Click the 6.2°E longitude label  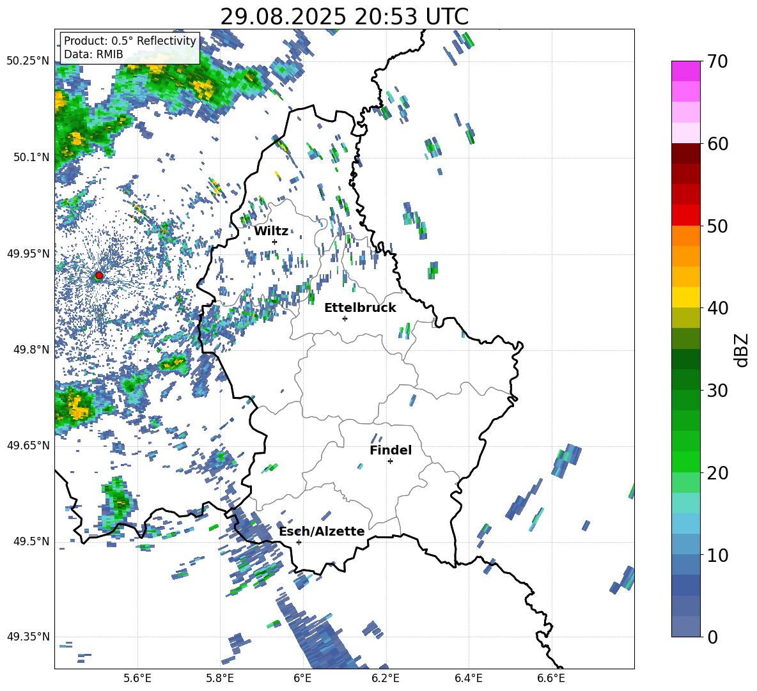[386, 678]
